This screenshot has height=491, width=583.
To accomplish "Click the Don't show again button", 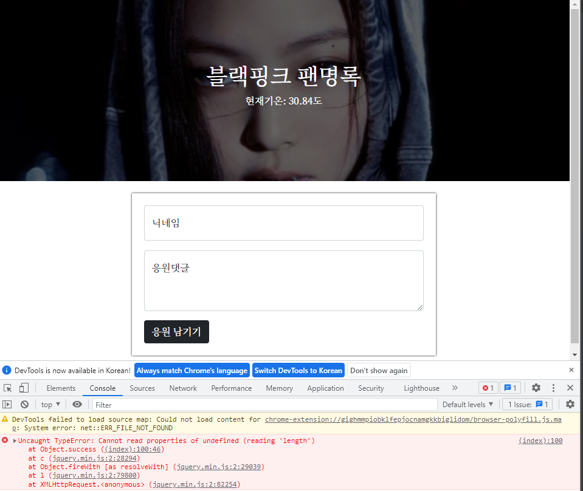I will point(379,371).
